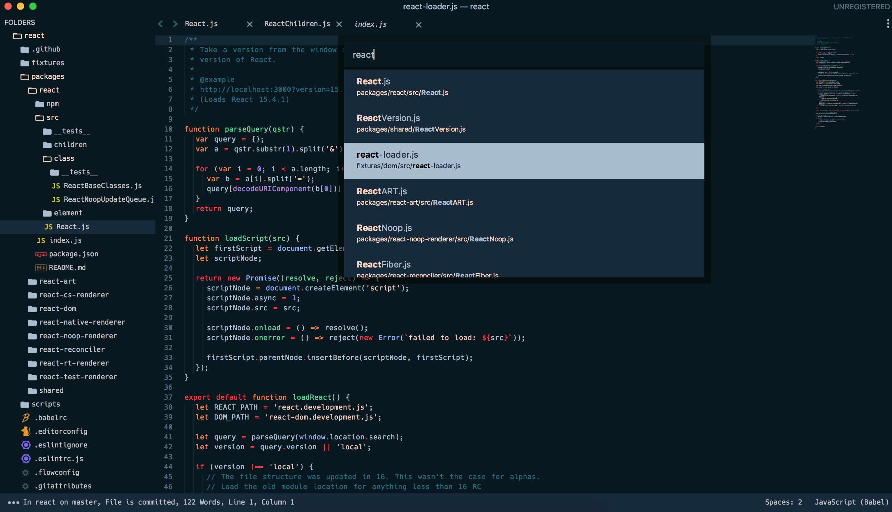Click line number 37 in the gutter

[x=168, y=397]
